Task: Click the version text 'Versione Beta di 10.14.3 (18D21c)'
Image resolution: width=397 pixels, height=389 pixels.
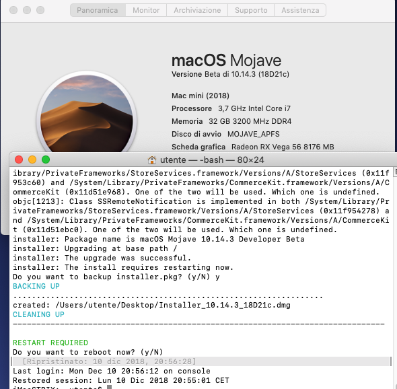Action: 230,74
